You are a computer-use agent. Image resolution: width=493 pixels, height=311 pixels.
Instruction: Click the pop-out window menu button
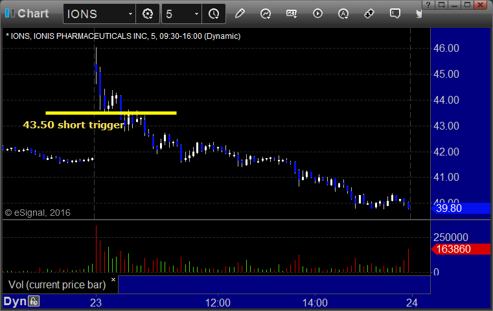click(441, 5)
